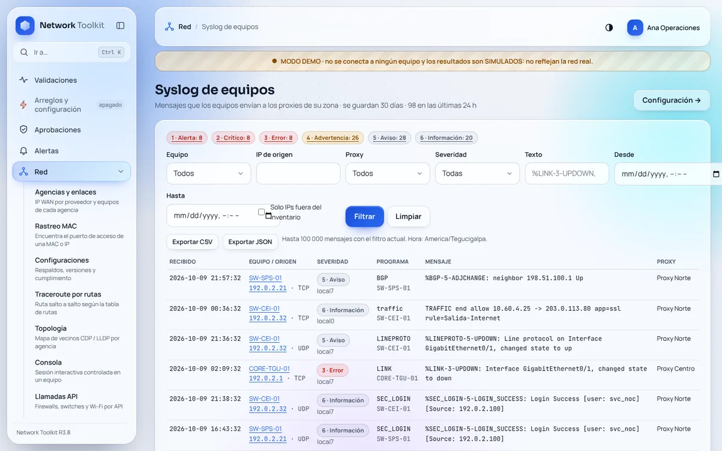The image size is (722, 451).
Task: Click the Red breadcrumb link
Action: (x=185, y=27)
